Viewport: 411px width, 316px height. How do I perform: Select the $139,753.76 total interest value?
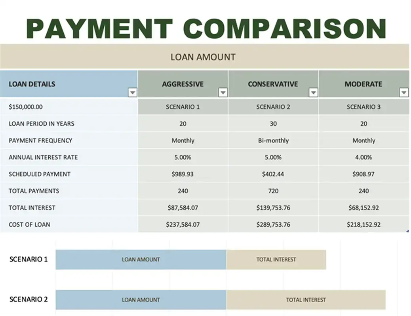pyautogui.click(x=273, y=207)
